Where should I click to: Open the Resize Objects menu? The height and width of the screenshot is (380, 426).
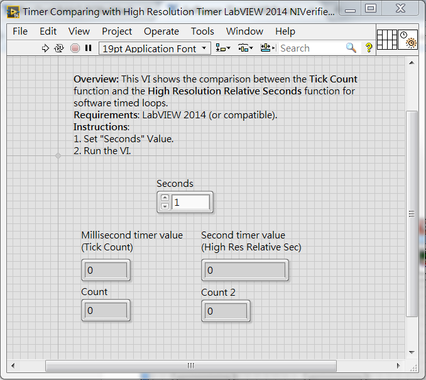(x=268, y=48)
